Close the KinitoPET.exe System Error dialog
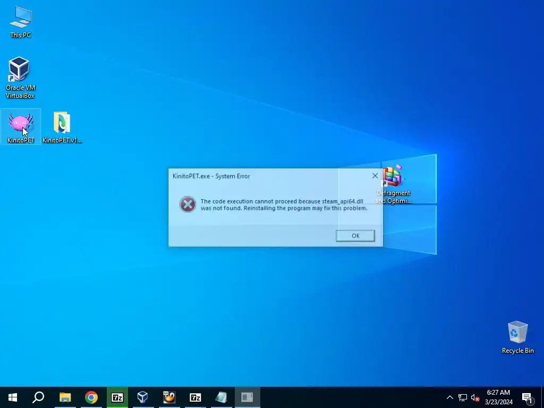 point(375,176)
